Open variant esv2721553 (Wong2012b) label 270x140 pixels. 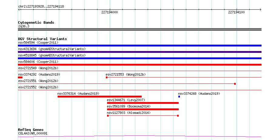coord(126,74)
